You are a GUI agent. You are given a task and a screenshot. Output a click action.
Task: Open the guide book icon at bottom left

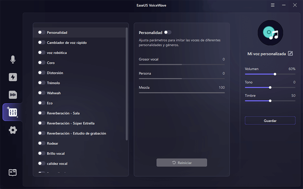[x=13, y=172]
